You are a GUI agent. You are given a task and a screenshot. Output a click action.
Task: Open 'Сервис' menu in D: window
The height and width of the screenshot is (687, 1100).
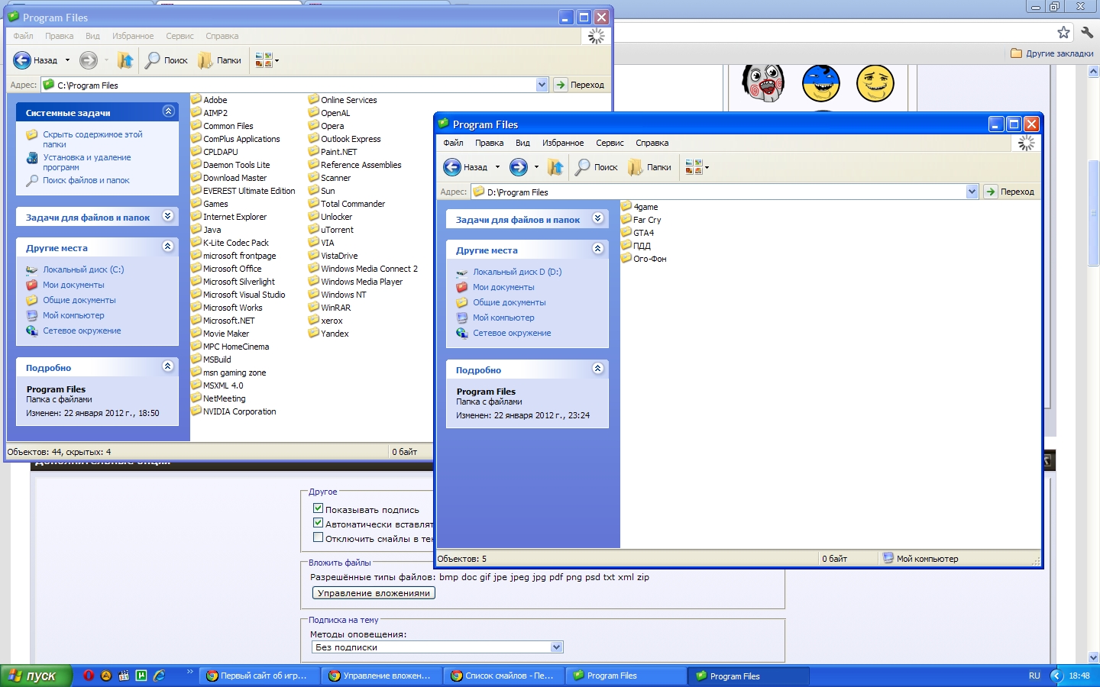pos(610,143)
